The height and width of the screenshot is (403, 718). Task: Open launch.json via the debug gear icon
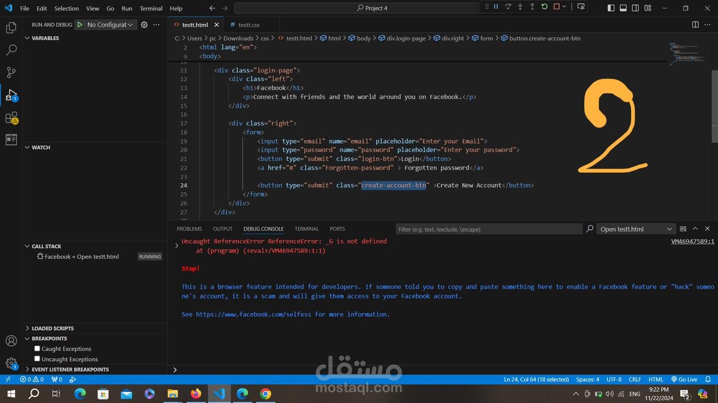pos(144,25)
